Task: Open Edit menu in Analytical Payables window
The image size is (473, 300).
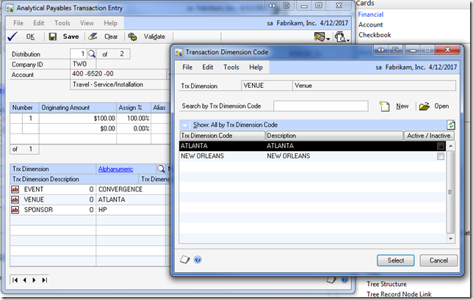Action: tap(39, 23)
